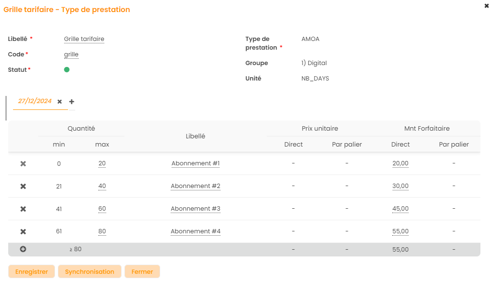The image size is (492, 282).
Task: Edit the Abonnement #3 label
Action: [195, 209]
